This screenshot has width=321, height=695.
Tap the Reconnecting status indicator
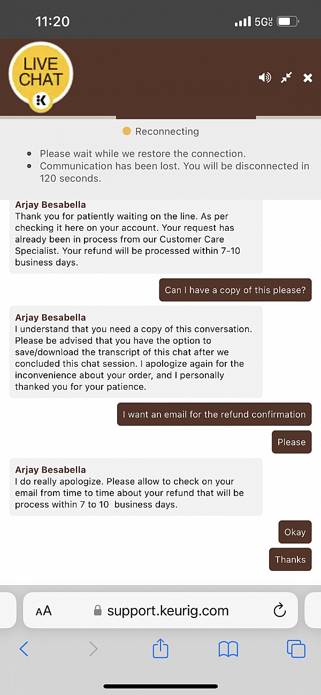pos(160,131)
